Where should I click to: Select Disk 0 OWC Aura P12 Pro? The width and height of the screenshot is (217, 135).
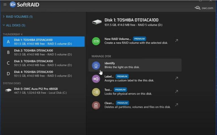(44, 90)
